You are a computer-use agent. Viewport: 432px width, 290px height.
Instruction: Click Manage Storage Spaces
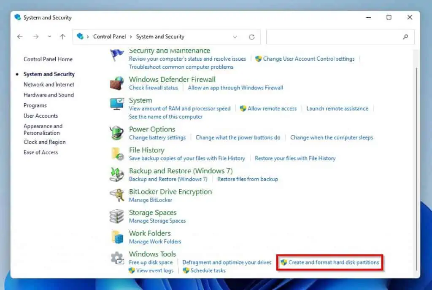(x=157, y=221)
